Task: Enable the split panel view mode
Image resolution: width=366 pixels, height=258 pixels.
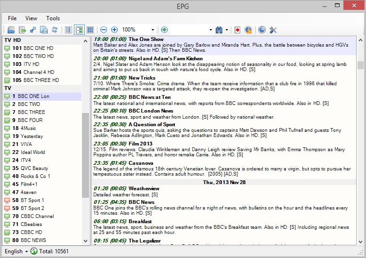Action: [x=79, y=30]
